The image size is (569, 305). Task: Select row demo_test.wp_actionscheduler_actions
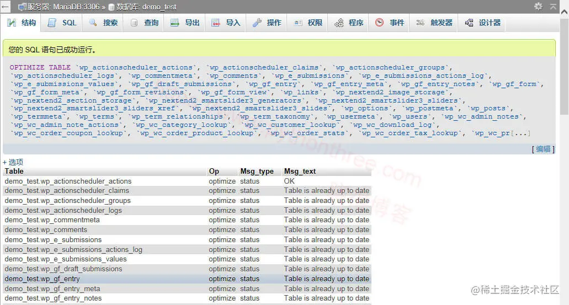click(x=187, y=181)
